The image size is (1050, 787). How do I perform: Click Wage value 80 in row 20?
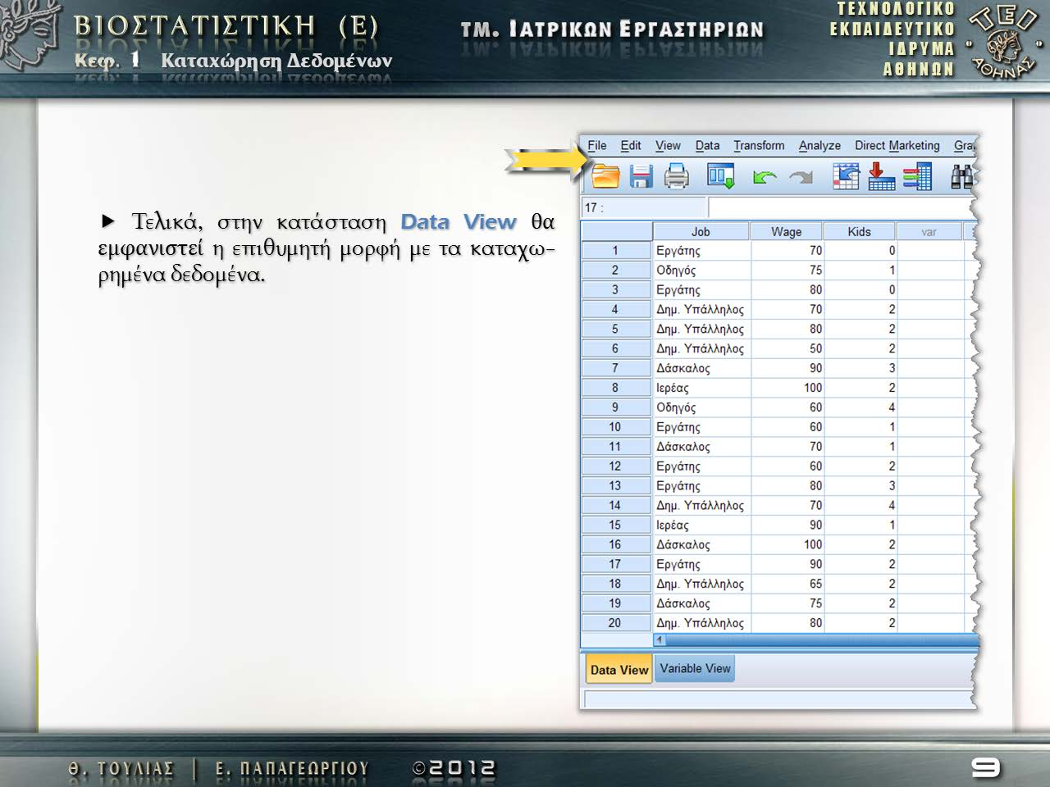[787, 623]
